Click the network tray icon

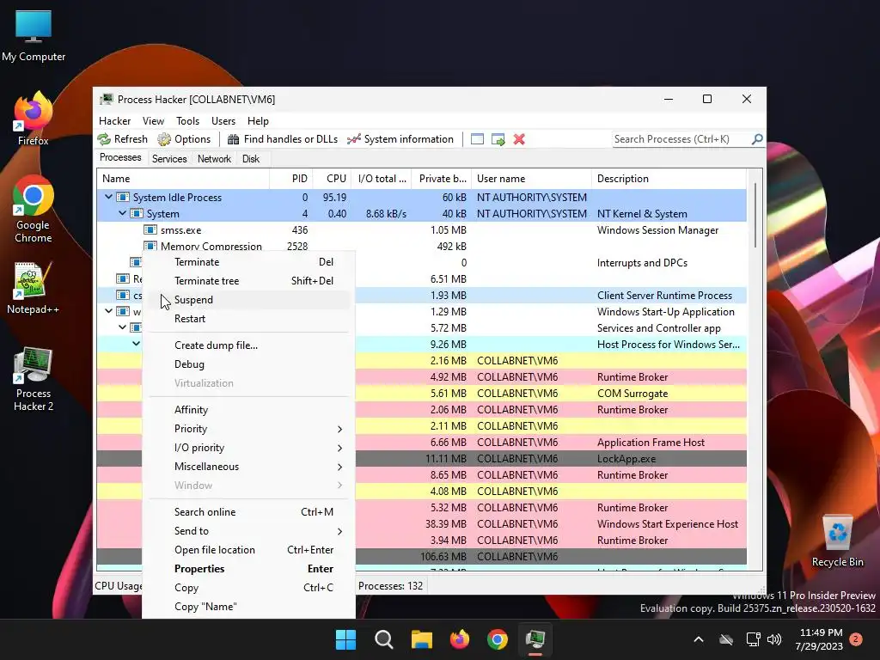tap(753, 639)
